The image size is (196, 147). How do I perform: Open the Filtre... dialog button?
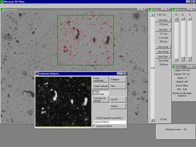point(118,86)
